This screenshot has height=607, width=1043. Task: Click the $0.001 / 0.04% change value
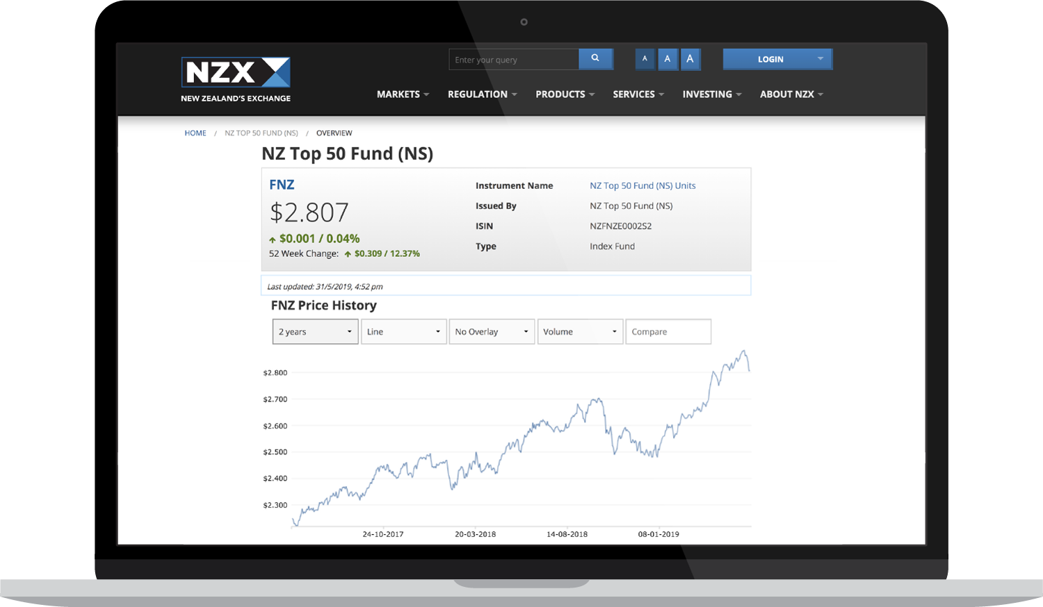[x=319, y=239]
